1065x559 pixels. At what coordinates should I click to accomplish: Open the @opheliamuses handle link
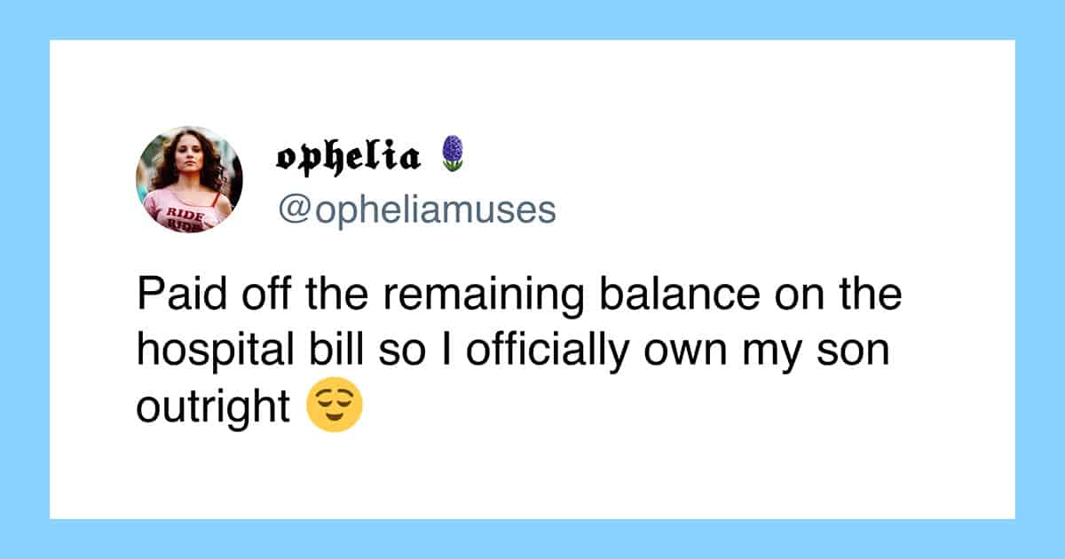416,209
